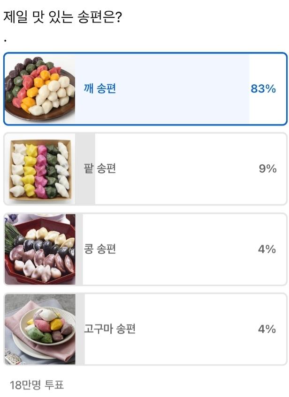Viewport: 289px width, 397px height.
Task: Open the 18만명 투표 vote count
Action: tap(37, 385)
